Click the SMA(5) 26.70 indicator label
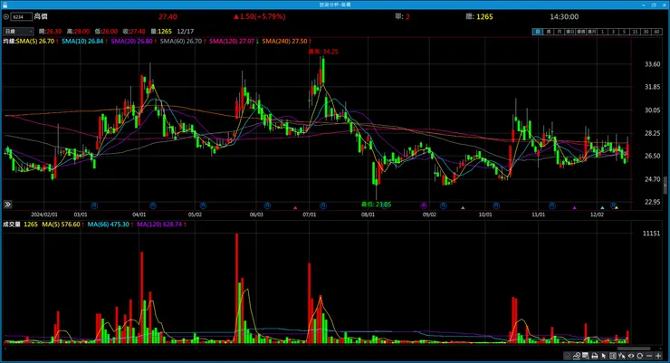The image size is (670, 363). tap(35, 42)
